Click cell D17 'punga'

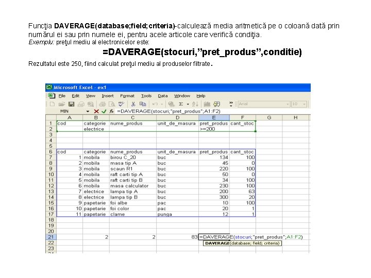click(x=177, y=214)
